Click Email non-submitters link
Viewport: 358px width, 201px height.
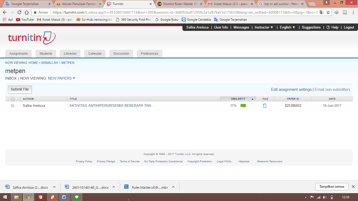pos(332,90)
